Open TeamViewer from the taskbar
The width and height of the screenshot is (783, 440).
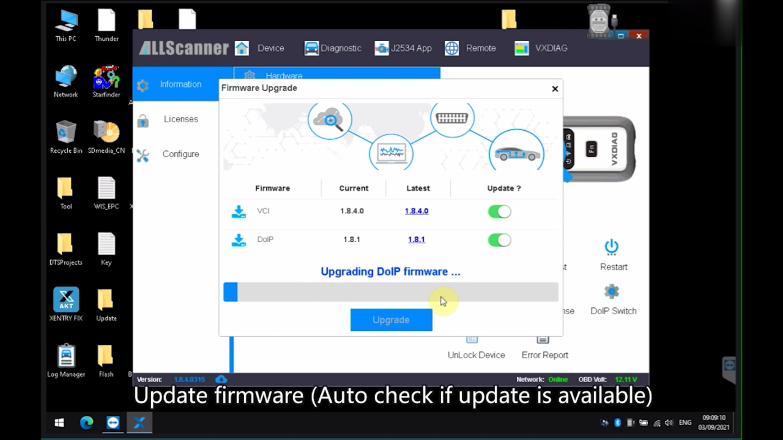pos(113,423)
